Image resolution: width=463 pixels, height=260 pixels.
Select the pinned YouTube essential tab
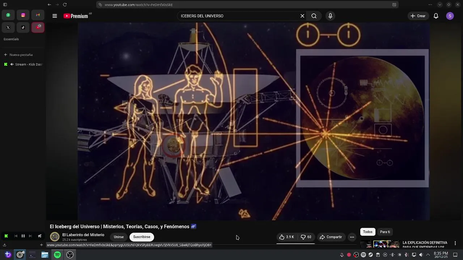tap(38, 27)
